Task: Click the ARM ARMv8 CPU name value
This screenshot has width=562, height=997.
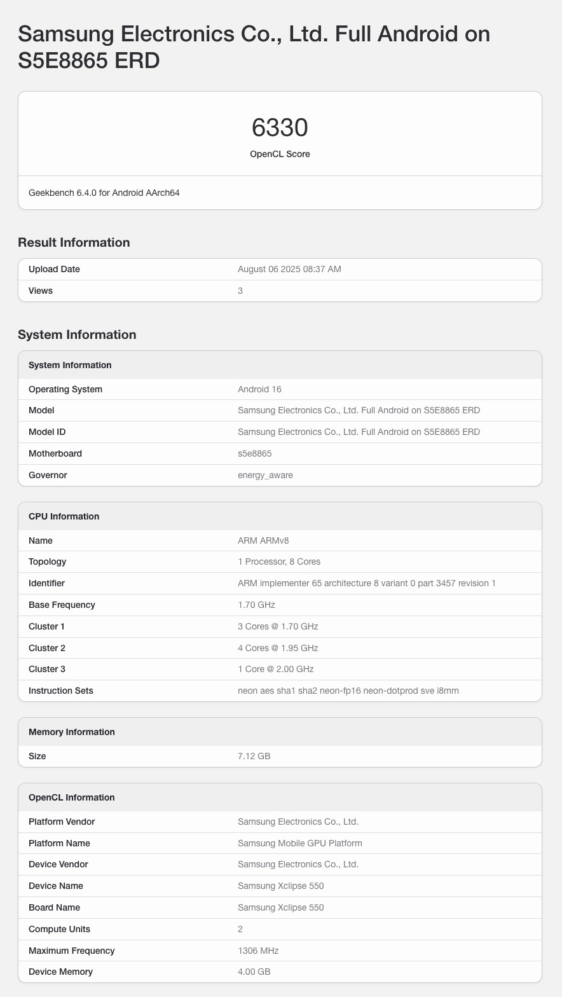Action: [263, 540]
